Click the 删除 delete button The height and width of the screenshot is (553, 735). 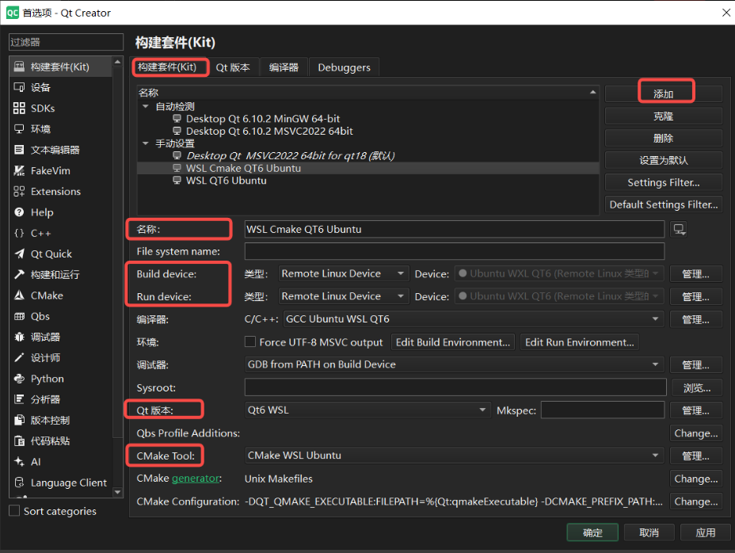tap(663, 138)
